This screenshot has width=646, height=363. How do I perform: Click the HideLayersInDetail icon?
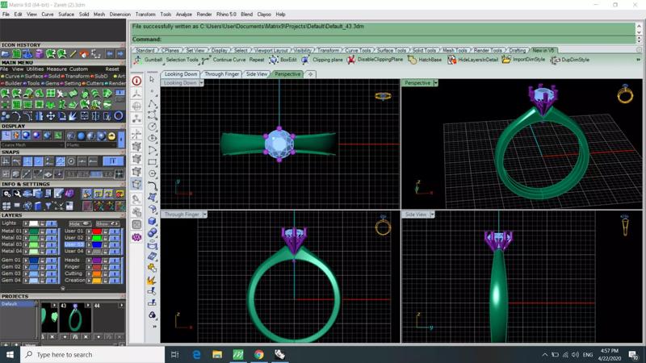(451, 60)
